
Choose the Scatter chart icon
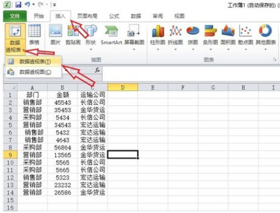(x=246, y=31)
